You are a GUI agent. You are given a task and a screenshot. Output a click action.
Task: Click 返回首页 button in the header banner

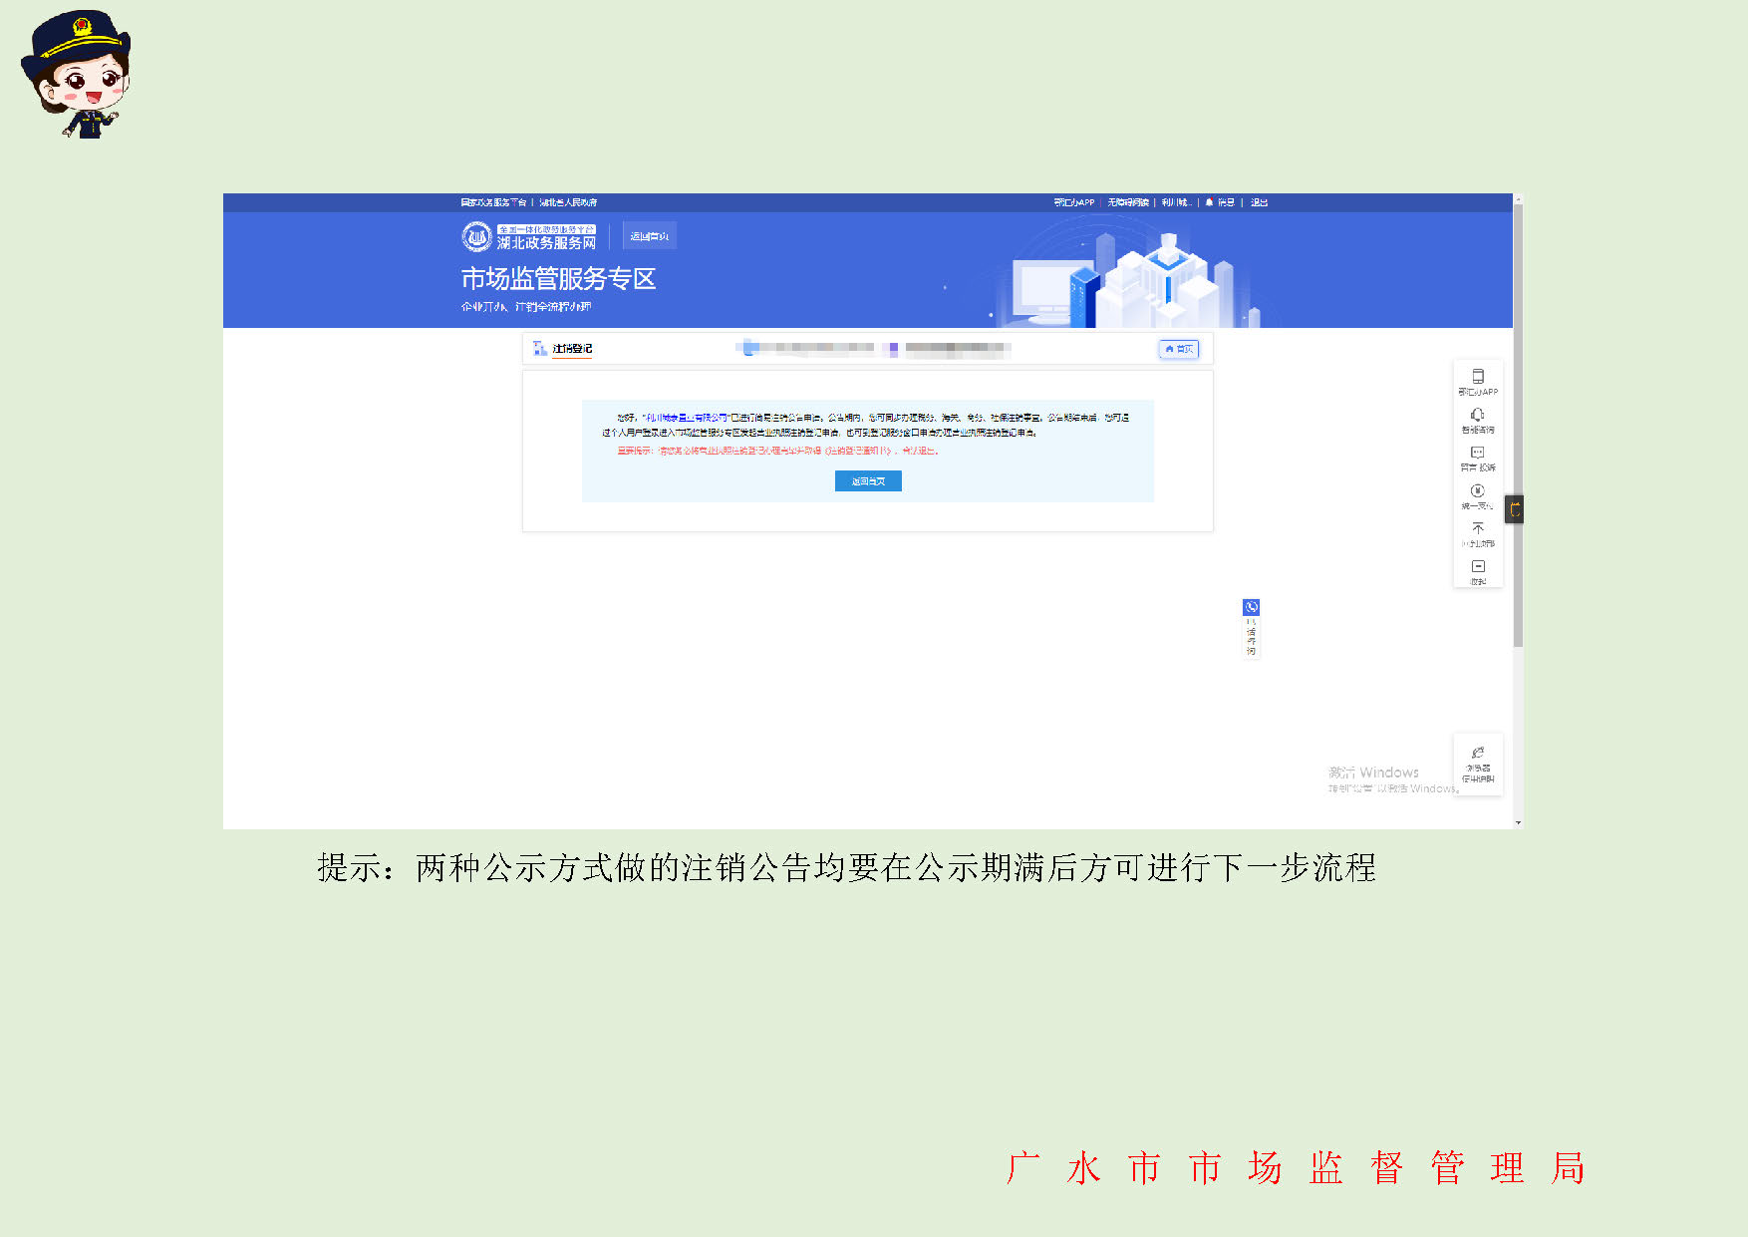pos(650,236)
